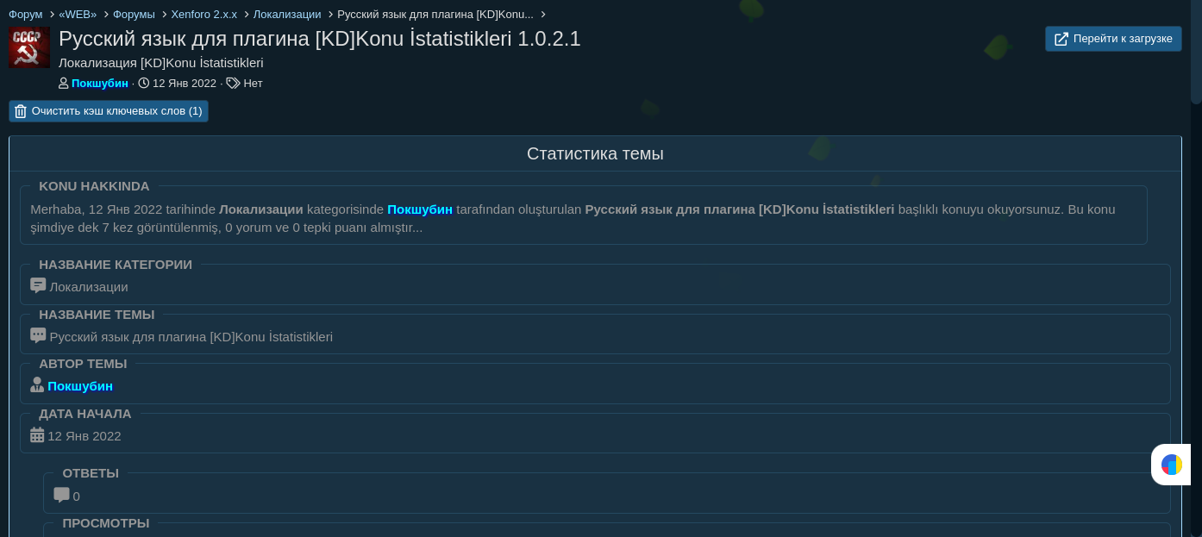The image size is (1202, 537).
Task: Click the USSR flag resource thumbnail
Action: pos(29,47)
